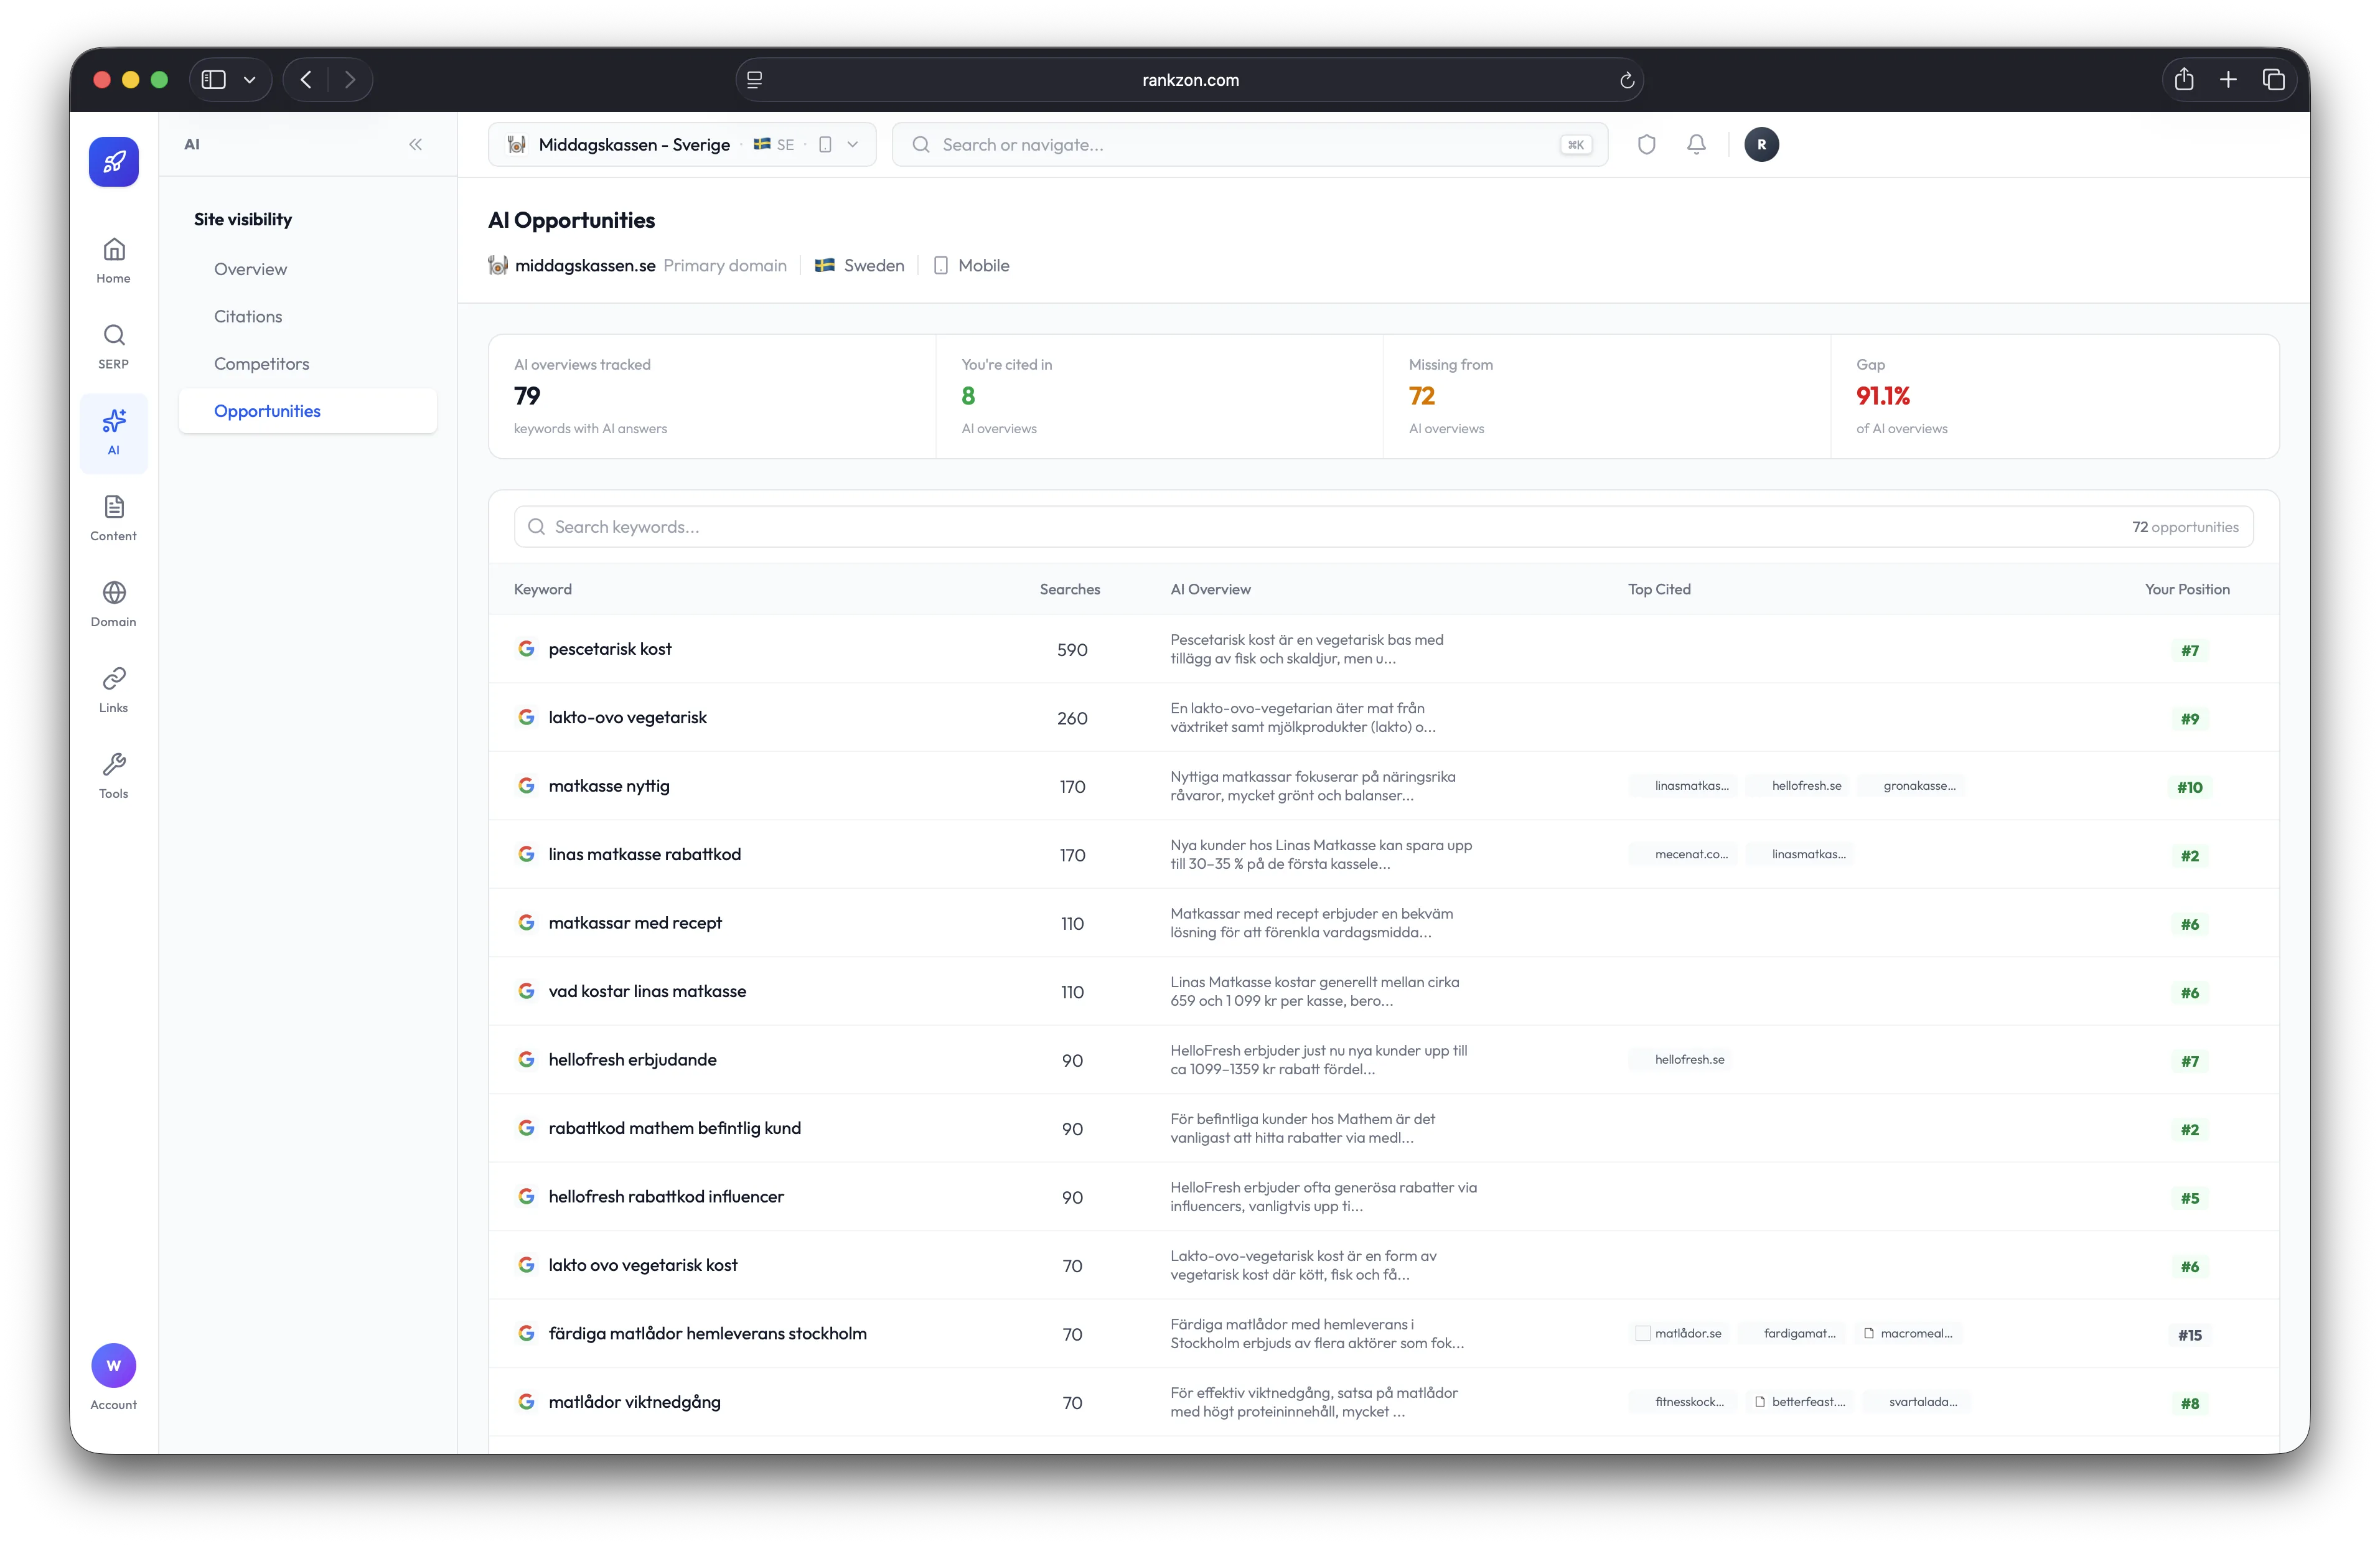
Task: Reload the rankzon.com page
Action: tap(1627, 80)
